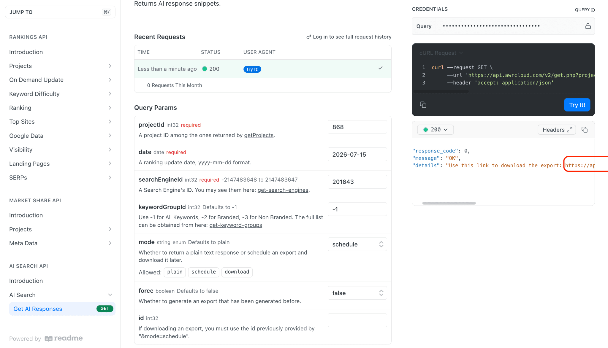Click the USER AGENT column header
Image resolution: width=608 pixels, height=348 pixels.
[x=259, y=52]
